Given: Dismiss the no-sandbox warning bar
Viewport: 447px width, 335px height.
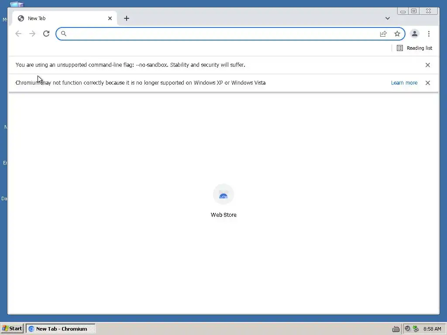Looking at the screenshot, I should click(428, 65).
